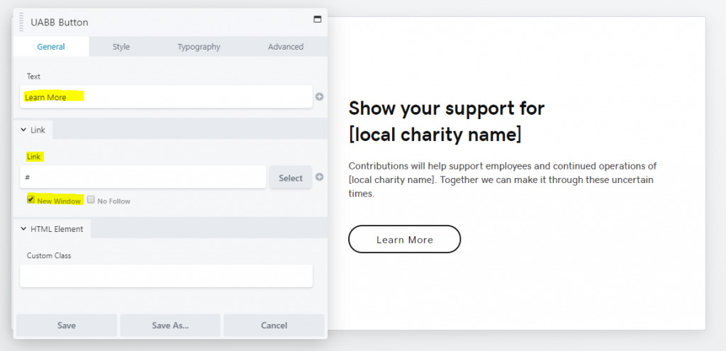Image resolution: width=726 pixels, height=351 pixels.
Task: Enable the No Follow checkbox
Action: (91, 199)
